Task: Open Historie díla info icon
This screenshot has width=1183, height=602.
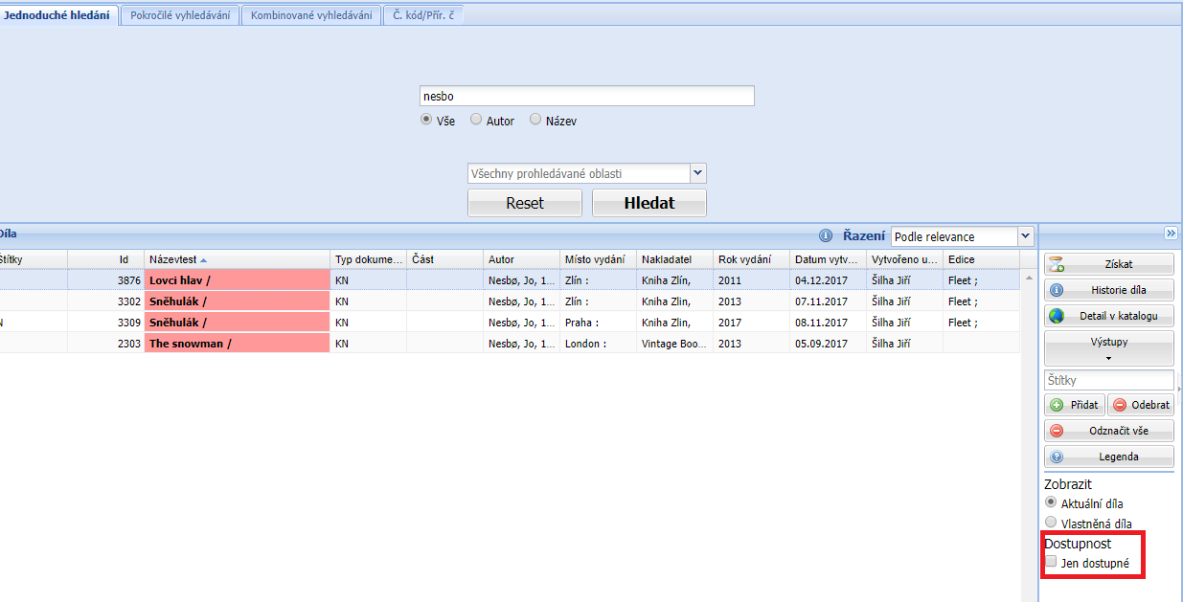Action: [x=1058, y=290]
